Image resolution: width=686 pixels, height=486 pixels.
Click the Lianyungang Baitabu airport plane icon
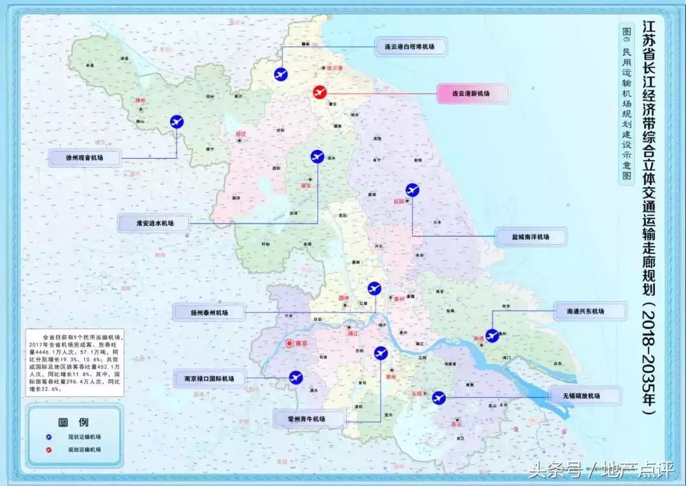pyautogui.click(x=281, y=74)
